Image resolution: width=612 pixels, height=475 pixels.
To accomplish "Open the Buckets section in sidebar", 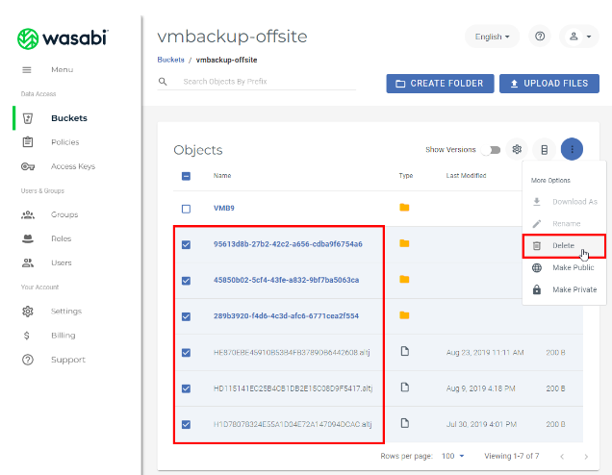I will (x=68, y=118).
